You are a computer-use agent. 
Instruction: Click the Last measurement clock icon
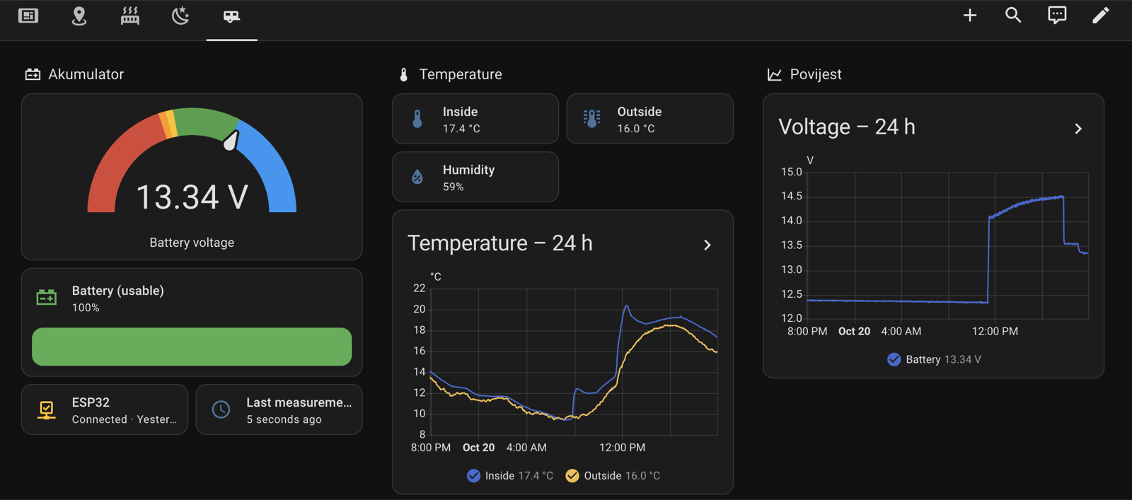[x=221, y=409]
